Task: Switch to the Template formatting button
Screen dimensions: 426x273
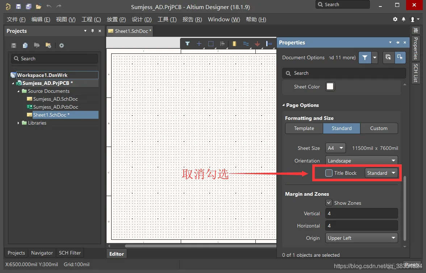Action: [304, 129]
